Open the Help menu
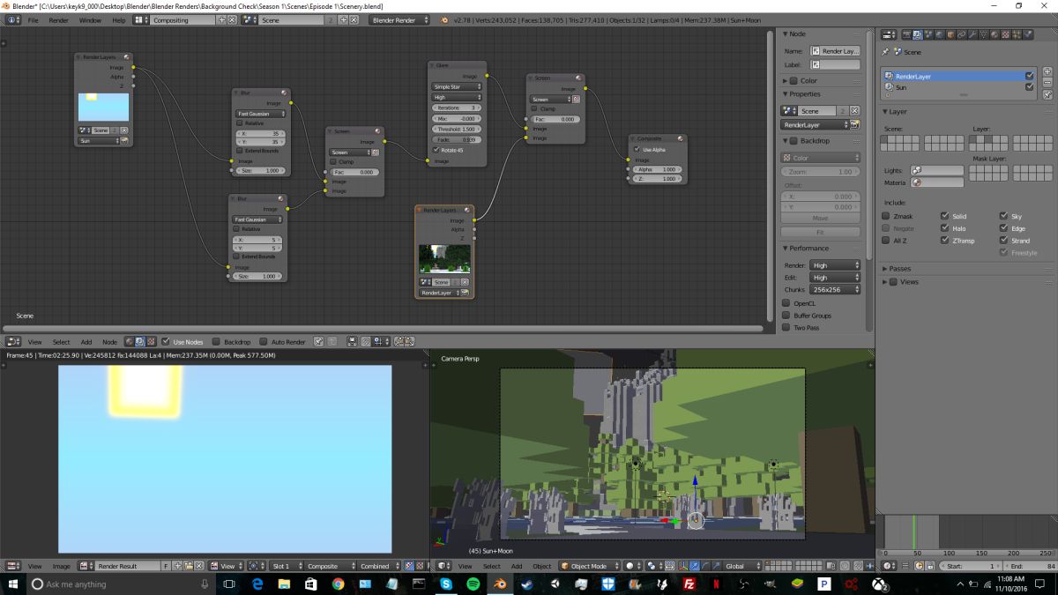Screen dimensions: 1058x595 coord(119,19)
